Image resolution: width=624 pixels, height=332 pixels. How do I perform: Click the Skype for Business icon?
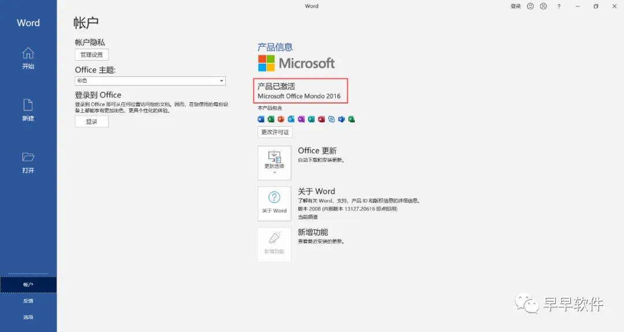click(x=331, y=119)
